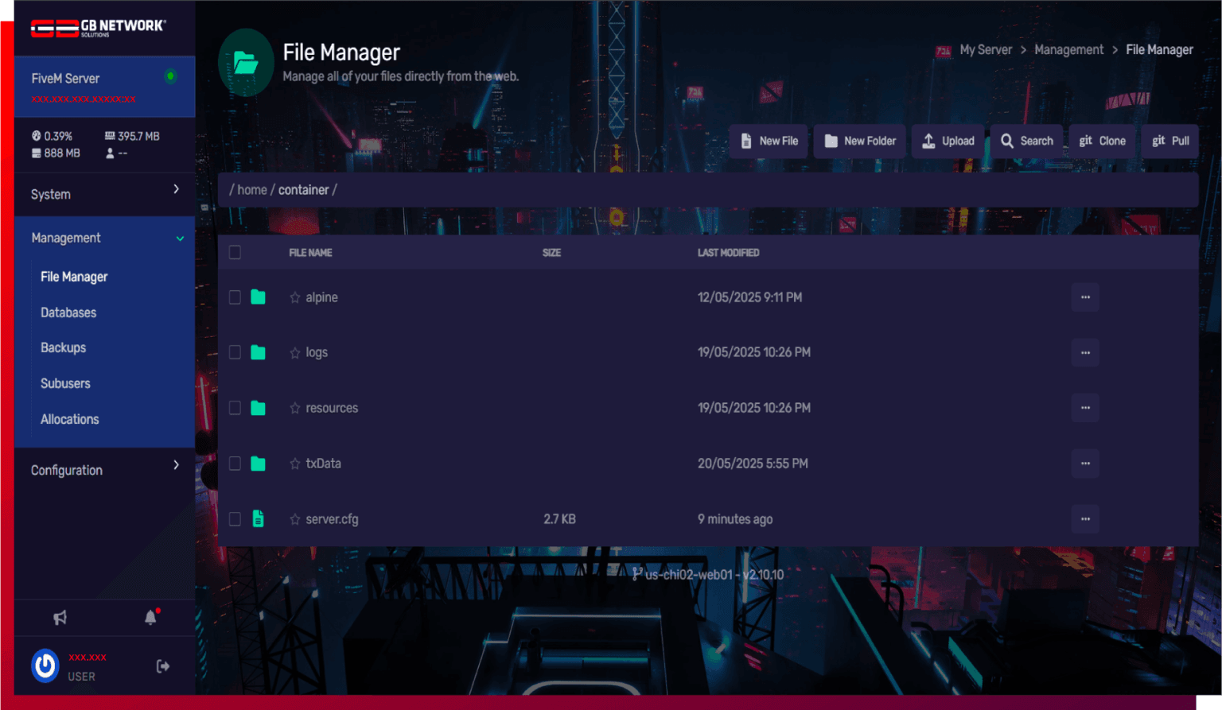Click the Search magnifier icon
The height and width of the screenshot is (710, 1222).
[1006, 141]
